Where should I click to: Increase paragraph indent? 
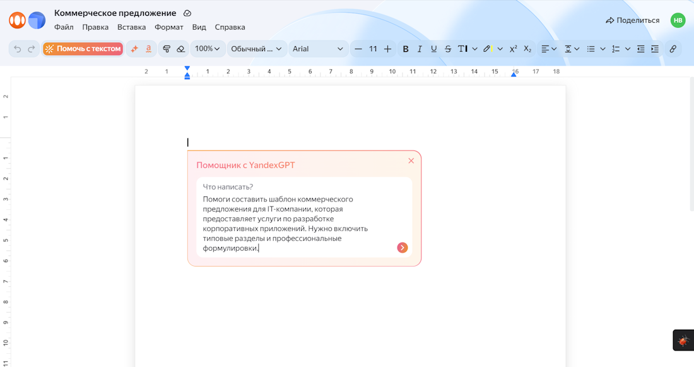(x=655, y=49)
